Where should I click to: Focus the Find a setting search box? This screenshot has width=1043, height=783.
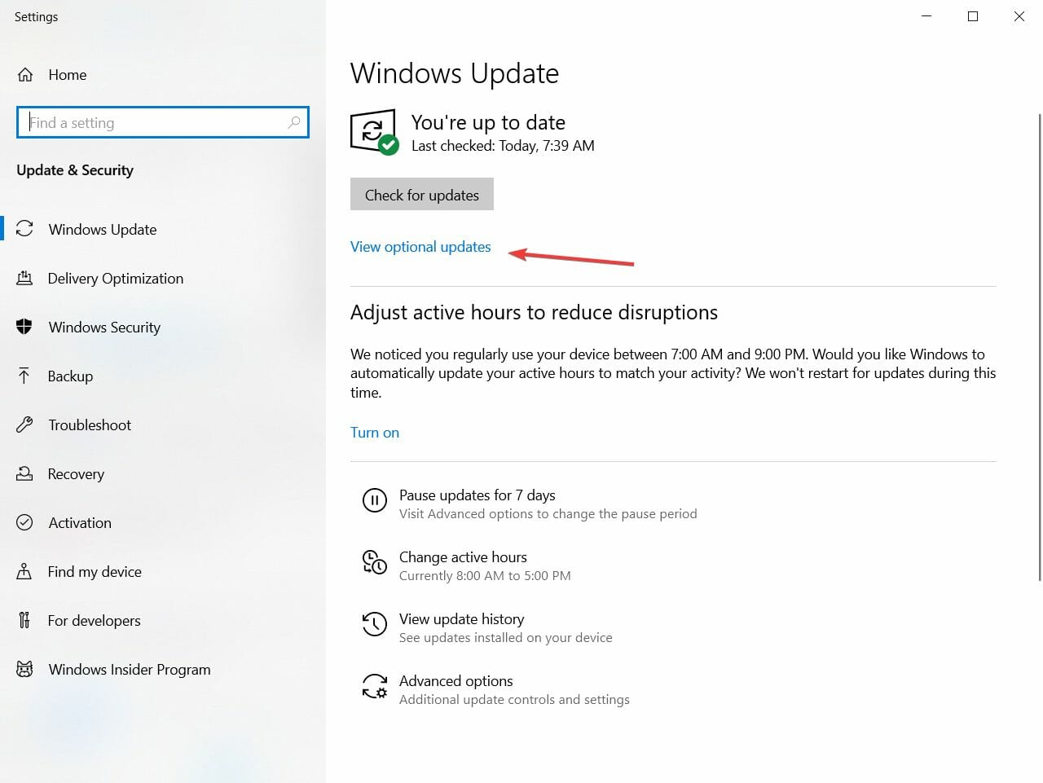click(x=163, y=122)
